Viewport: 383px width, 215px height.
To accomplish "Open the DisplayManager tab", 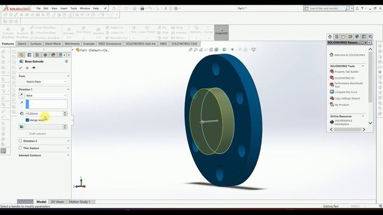I will click(x=53, y=55).
